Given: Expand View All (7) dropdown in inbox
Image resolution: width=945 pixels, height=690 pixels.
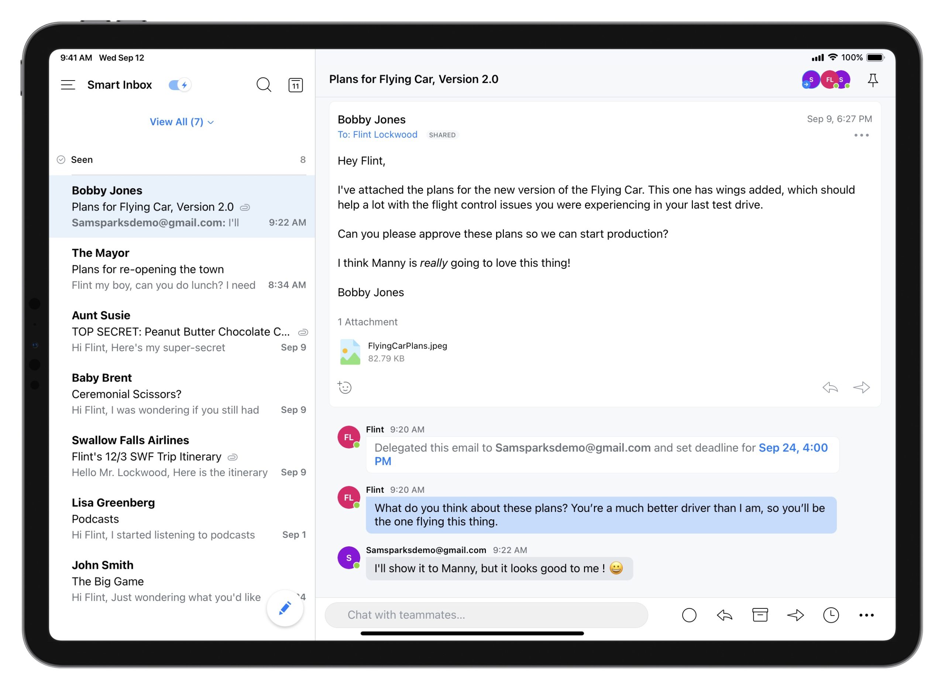Looking at the screenshot, I should point(182,122).
